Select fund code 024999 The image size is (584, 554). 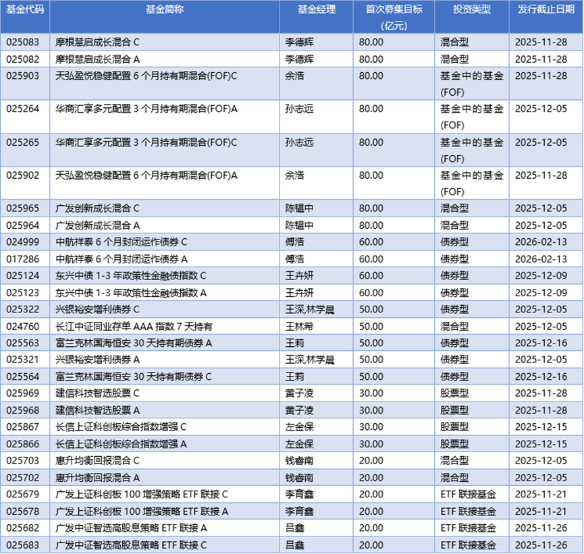tap(25, 242)
